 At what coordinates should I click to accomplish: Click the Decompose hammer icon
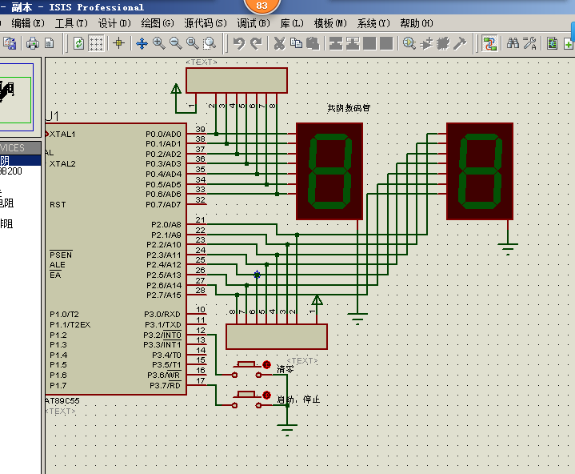point(460,43)
